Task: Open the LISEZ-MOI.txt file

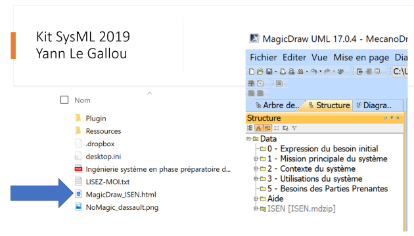Action: (x=108, y=182)
